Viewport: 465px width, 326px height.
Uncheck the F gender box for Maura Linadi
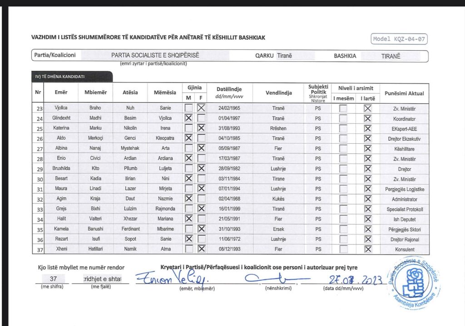point(201,188)
